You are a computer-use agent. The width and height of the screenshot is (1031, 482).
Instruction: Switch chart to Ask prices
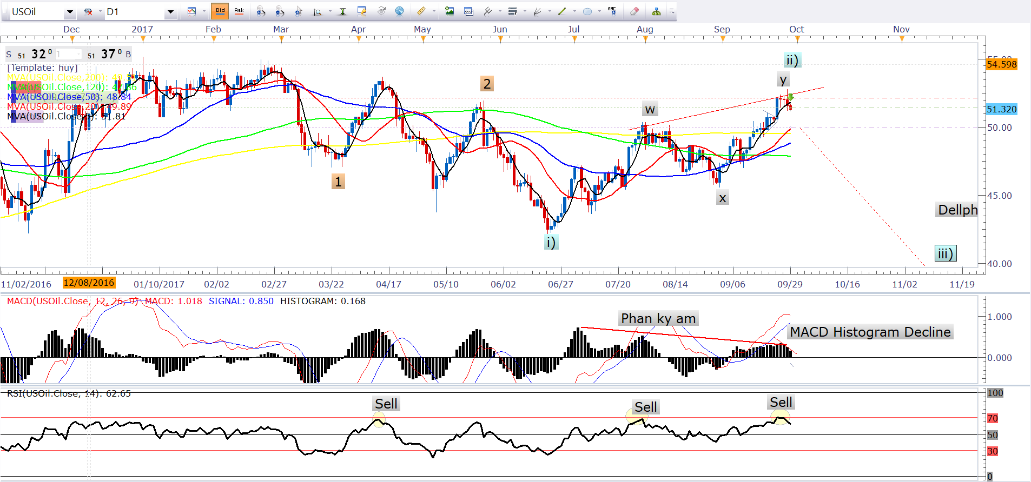click(239, 11)
